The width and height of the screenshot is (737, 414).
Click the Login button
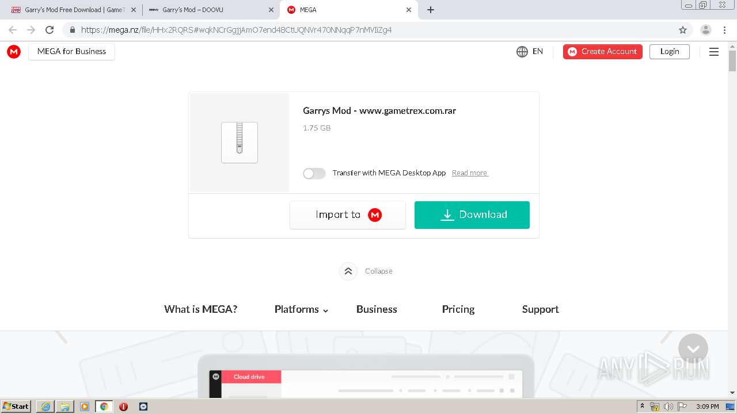pos(670,52)
